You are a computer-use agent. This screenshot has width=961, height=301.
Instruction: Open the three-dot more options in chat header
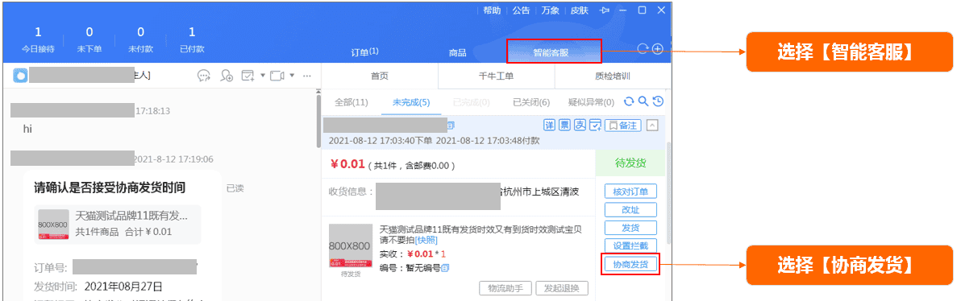click(308, 76)
